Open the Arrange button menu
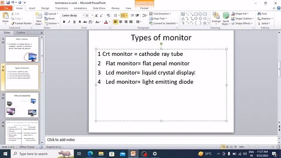The width and height of the screenshot is (281, 158). (216, 18)
